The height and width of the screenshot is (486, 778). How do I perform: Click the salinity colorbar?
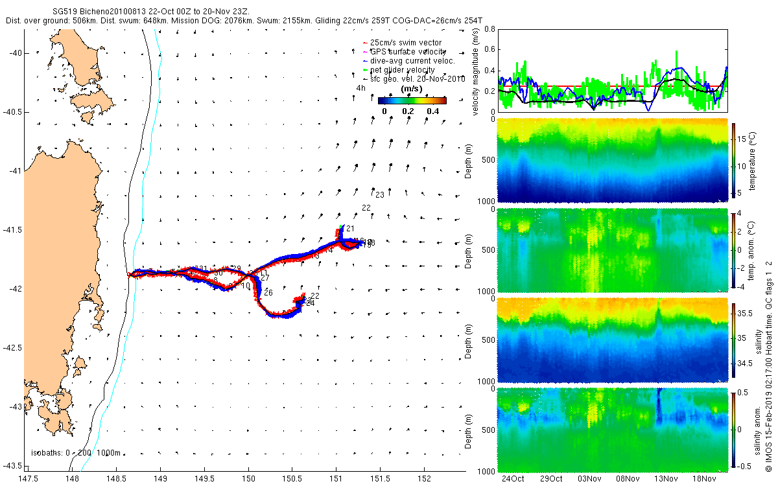pyautogui.click(x=733, y=339)
